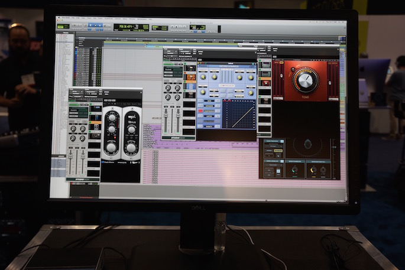The height and width of the screenshot is (270, 405).
Task: Click orange-lit knob in bottom-right plugin
Action: (x=313, y=170)
